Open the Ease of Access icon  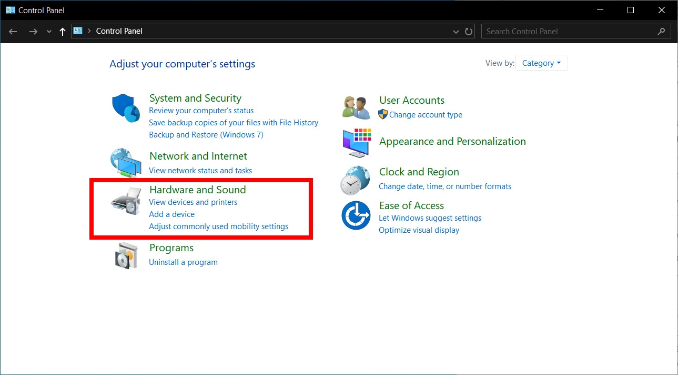(x=356, y=215)
